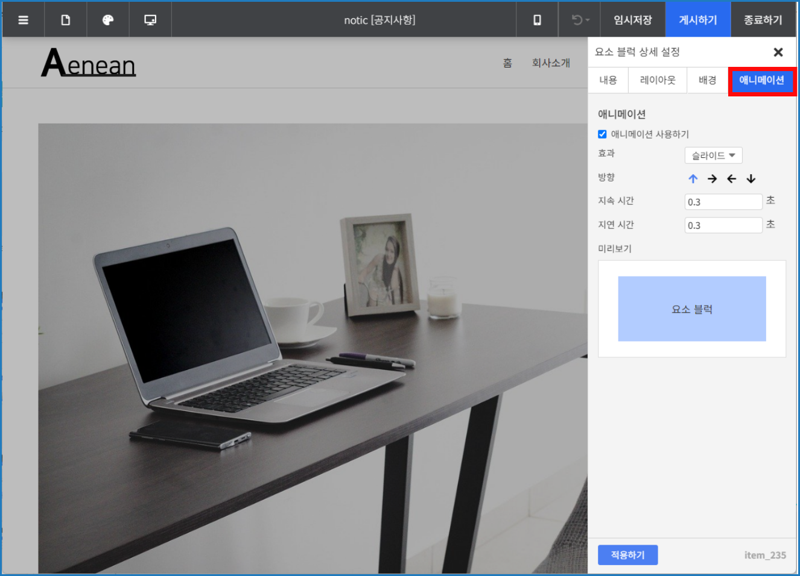This screenshot has height=576, width=800.
Task: Select the up arrow direction
Action: tap(693, 179)
